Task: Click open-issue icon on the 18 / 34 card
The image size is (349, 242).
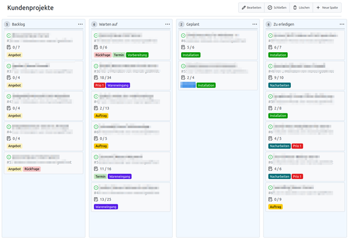Action: (96, 66)
